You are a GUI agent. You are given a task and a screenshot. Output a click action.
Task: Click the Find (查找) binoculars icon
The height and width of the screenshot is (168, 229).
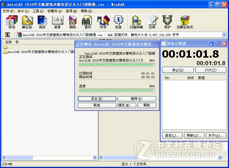88,22
